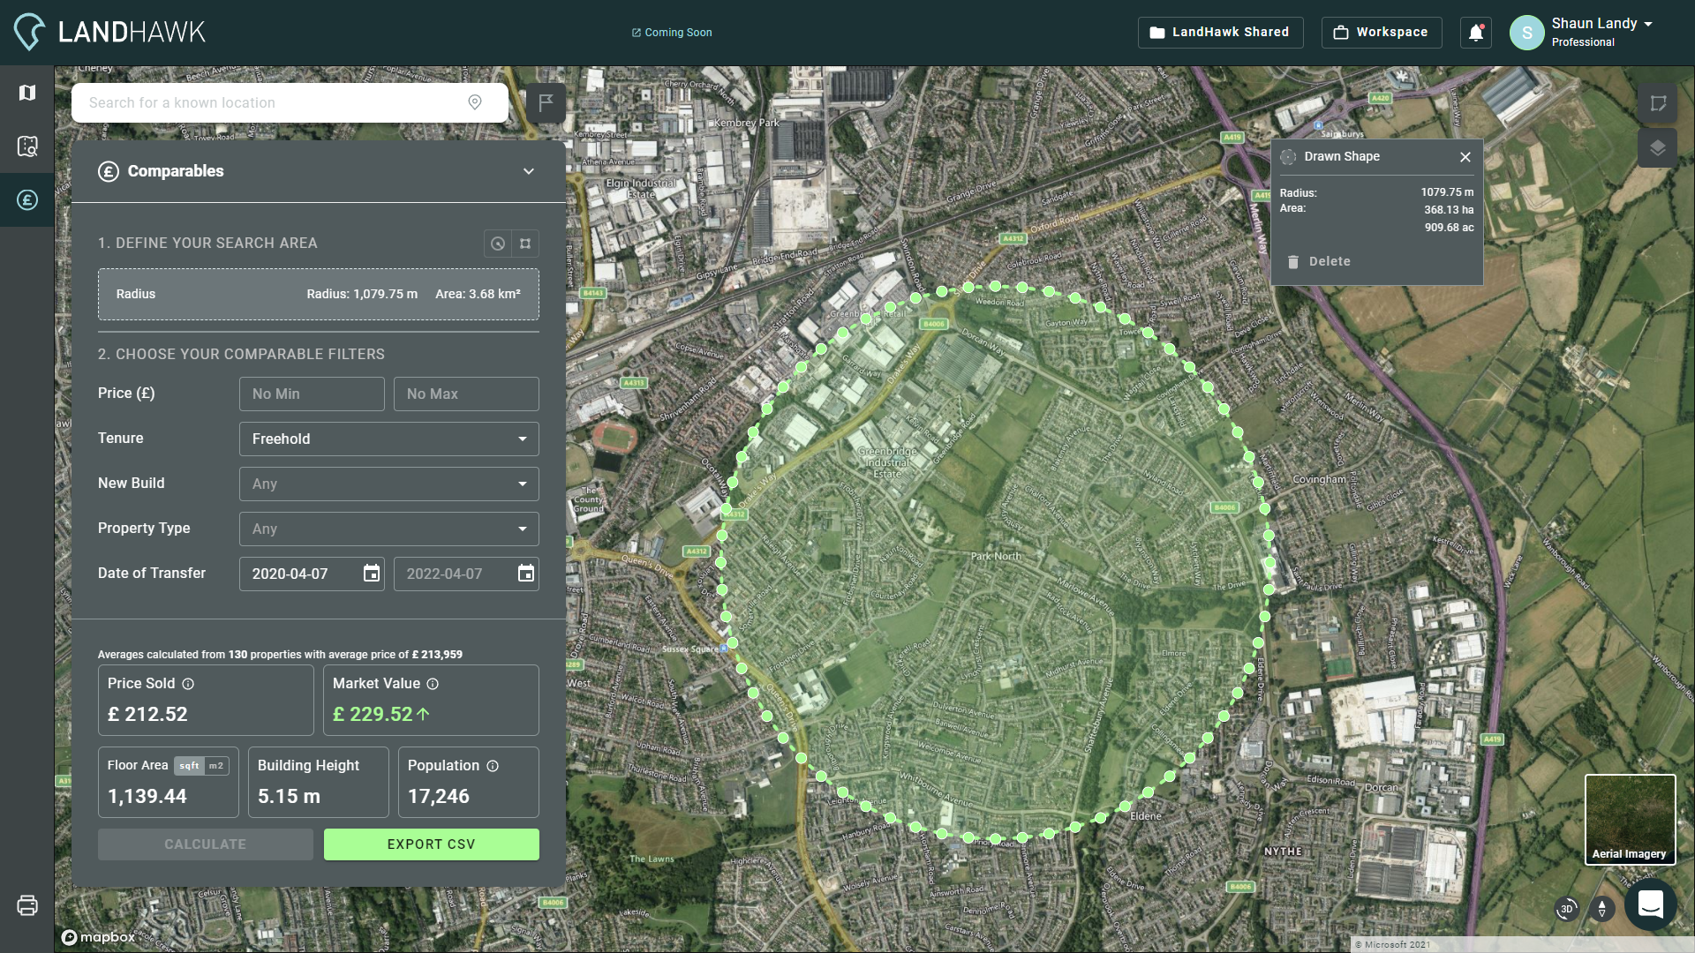The width and height of the screenshot is (1695, 953).
Task: Click the Drawn Shape radius 1079.75 m
Action: [1447, 192]
